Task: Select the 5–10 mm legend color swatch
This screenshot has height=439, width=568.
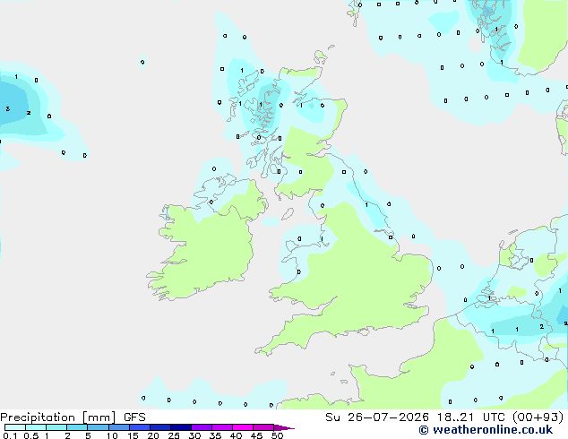Action: [x=98, y=427]
